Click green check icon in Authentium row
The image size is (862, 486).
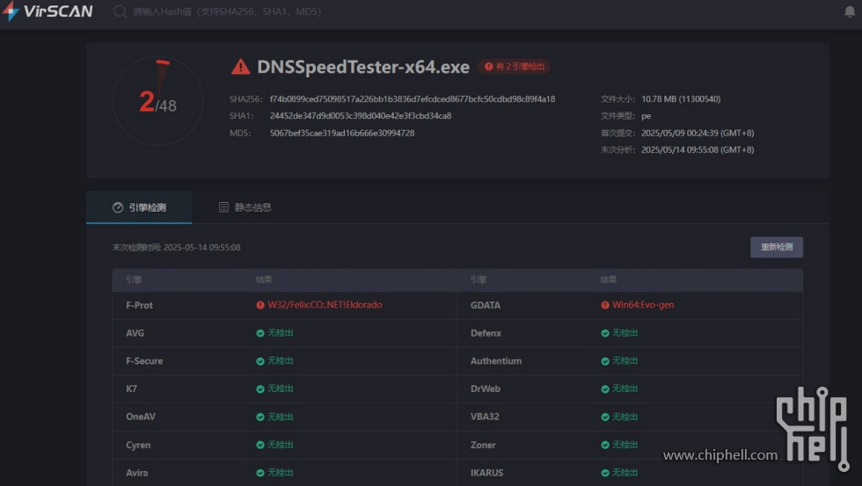point(605,361)
